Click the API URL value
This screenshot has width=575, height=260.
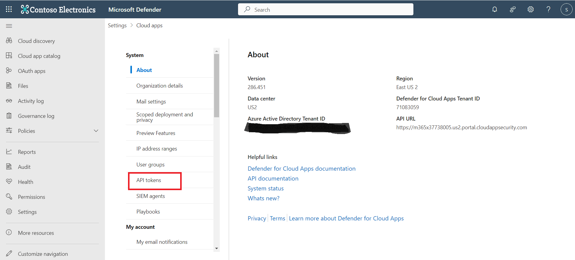(462, 127)
